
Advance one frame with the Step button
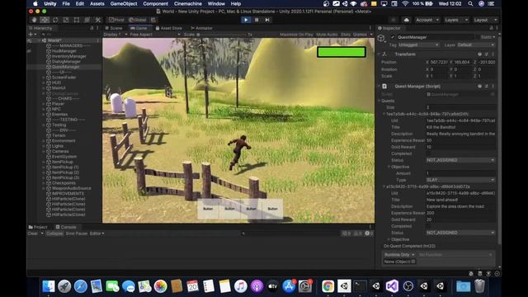click(x=267, y=20)
